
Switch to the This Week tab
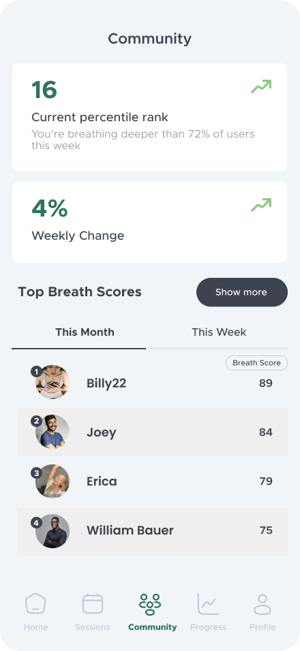tap(219, 332)
